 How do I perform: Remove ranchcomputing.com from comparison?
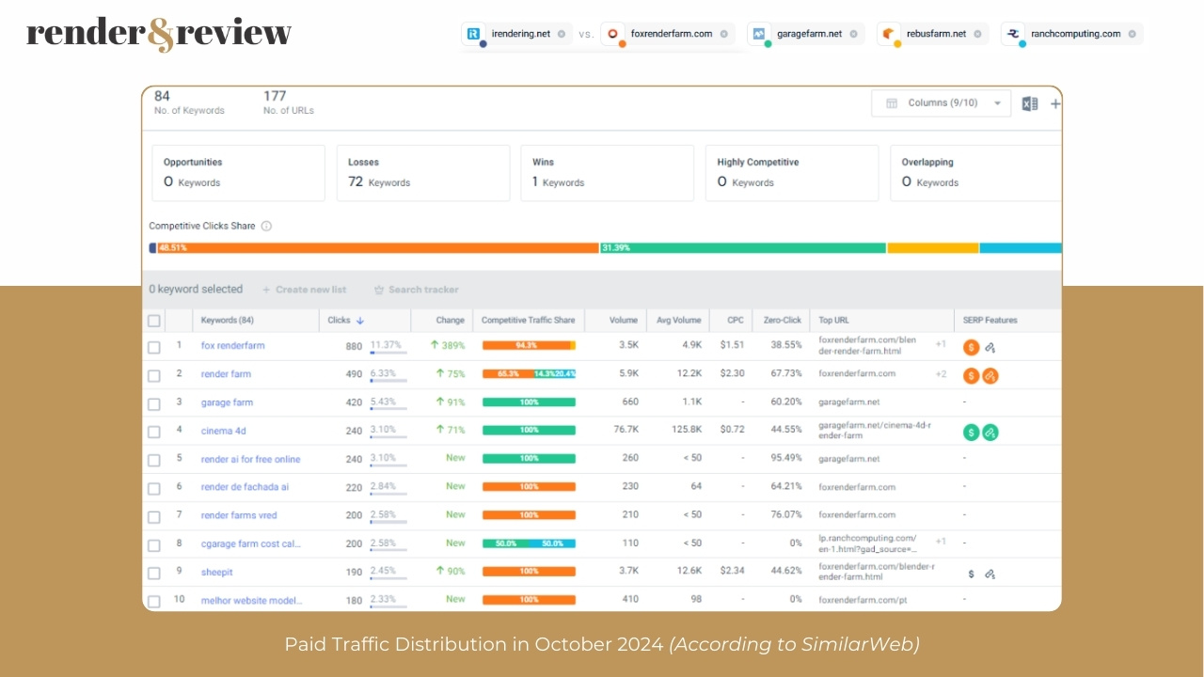pos(1132,34)
